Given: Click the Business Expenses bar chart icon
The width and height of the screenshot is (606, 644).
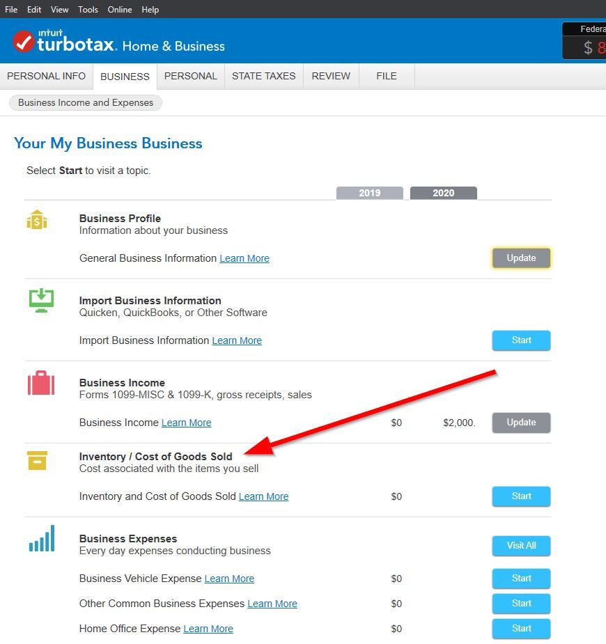Looking at the screenshot, I should (42, 538).
